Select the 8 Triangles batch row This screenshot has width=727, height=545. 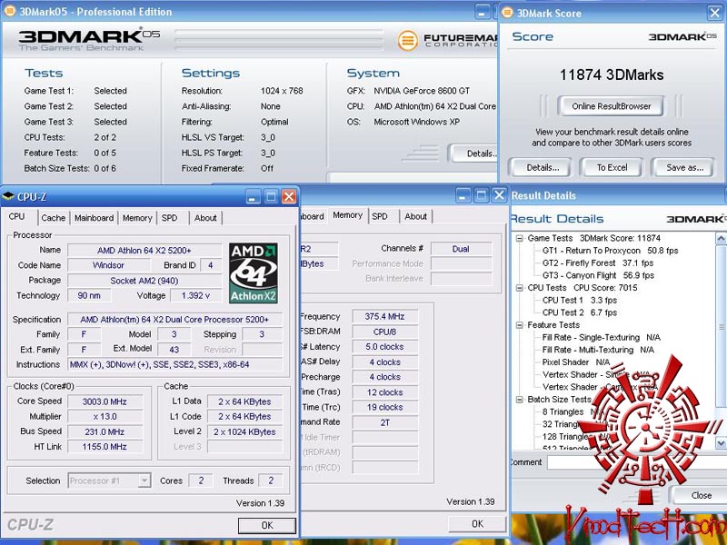click(573, 411)
